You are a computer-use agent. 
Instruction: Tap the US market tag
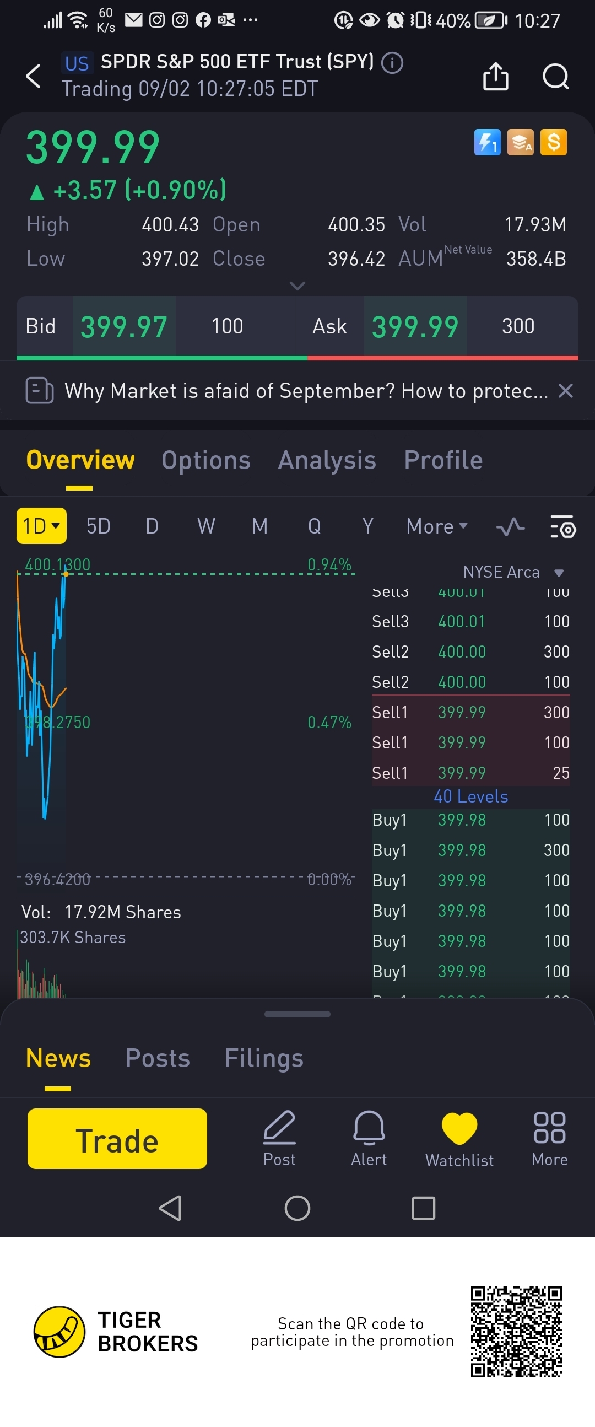(77, 63)
